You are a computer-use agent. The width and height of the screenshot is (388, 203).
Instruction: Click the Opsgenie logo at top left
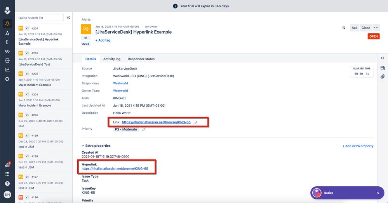point(7,10)
